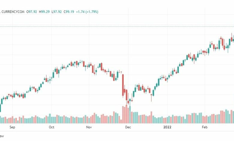Click the tall red crash candle before December
Image resolution: width=234 pixels, height=141 pixels.
123,85
